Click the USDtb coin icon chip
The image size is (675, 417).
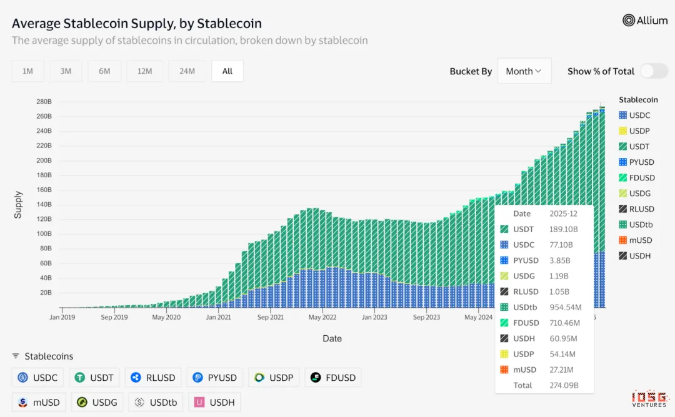point(139,403)
